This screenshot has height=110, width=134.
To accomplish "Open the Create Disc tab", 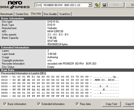I will click(x=22, y=14).
